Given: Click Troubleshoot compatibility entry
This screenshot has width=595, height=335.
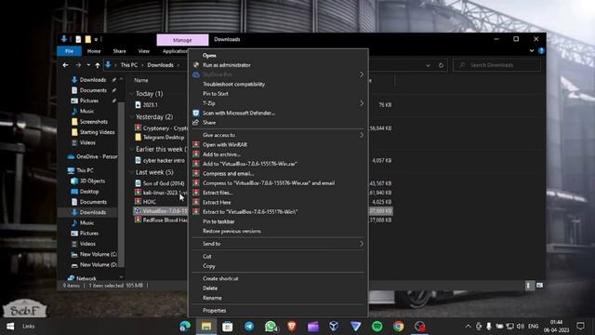Looking at the screenshot, I should tap(233, 85).
